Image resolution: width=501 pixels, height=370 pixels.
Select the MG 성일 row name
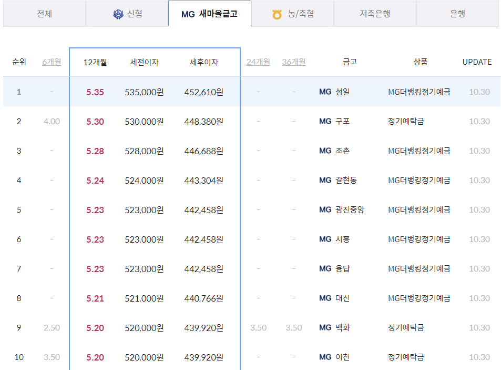pyautogui.click(x=334, y=92)
